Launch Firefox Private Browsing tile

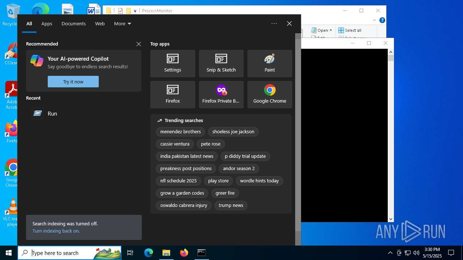point(221,95)
